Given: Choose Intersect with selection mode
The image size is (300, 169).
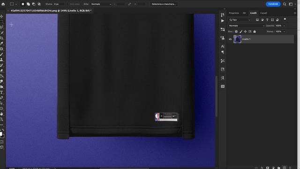Looking at the screenshot, I should [x=39, y=4].
